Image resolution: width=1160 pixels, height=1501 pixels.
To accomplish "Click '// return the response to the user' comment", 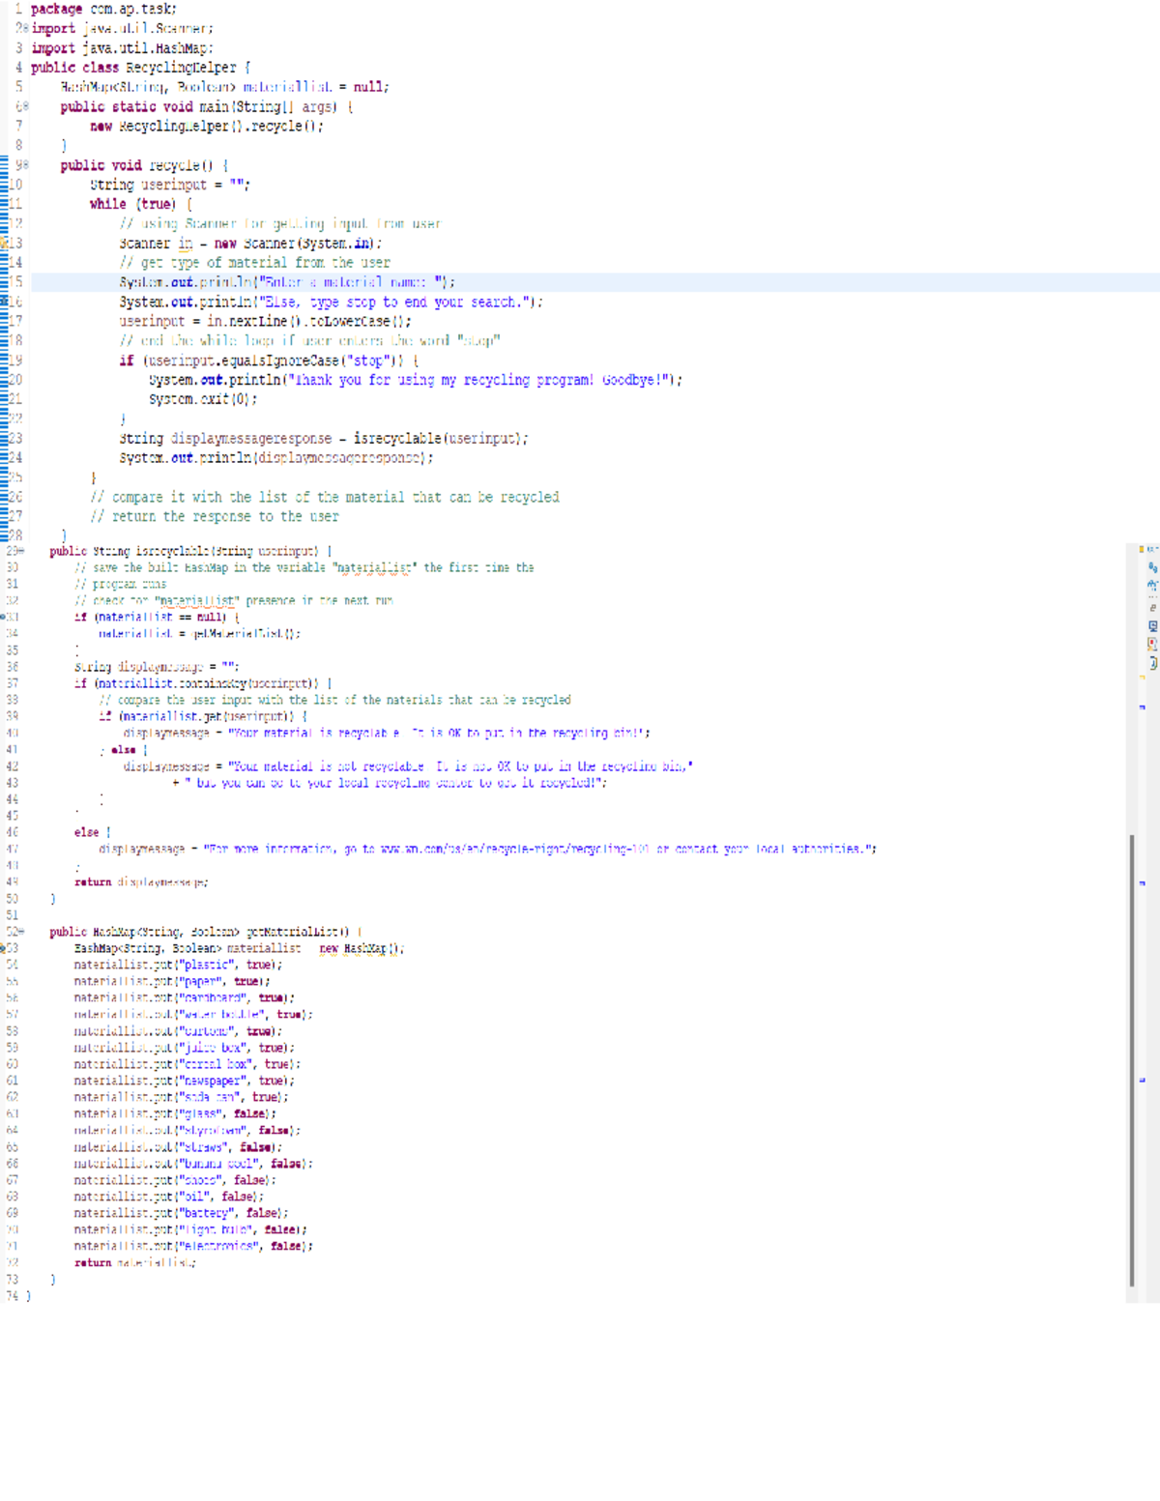I will (x=214, y=516).
